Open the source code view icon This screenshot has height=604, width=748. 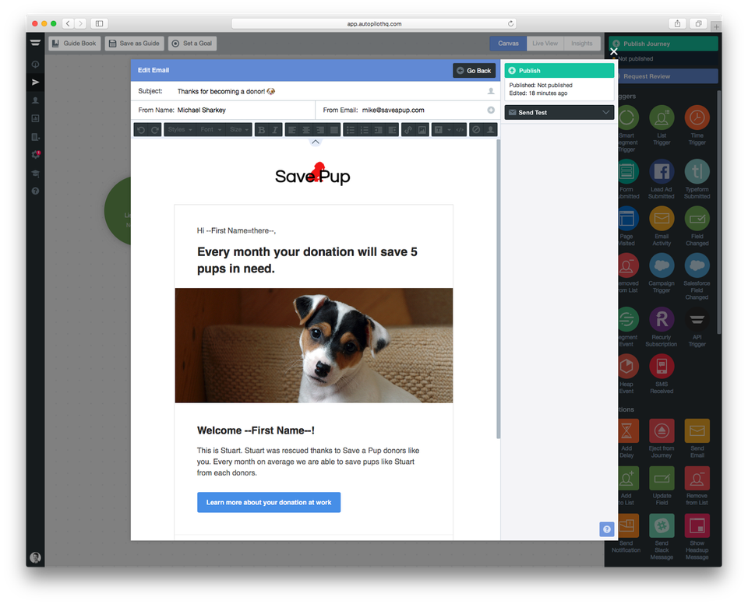click(x=460, y=130)
